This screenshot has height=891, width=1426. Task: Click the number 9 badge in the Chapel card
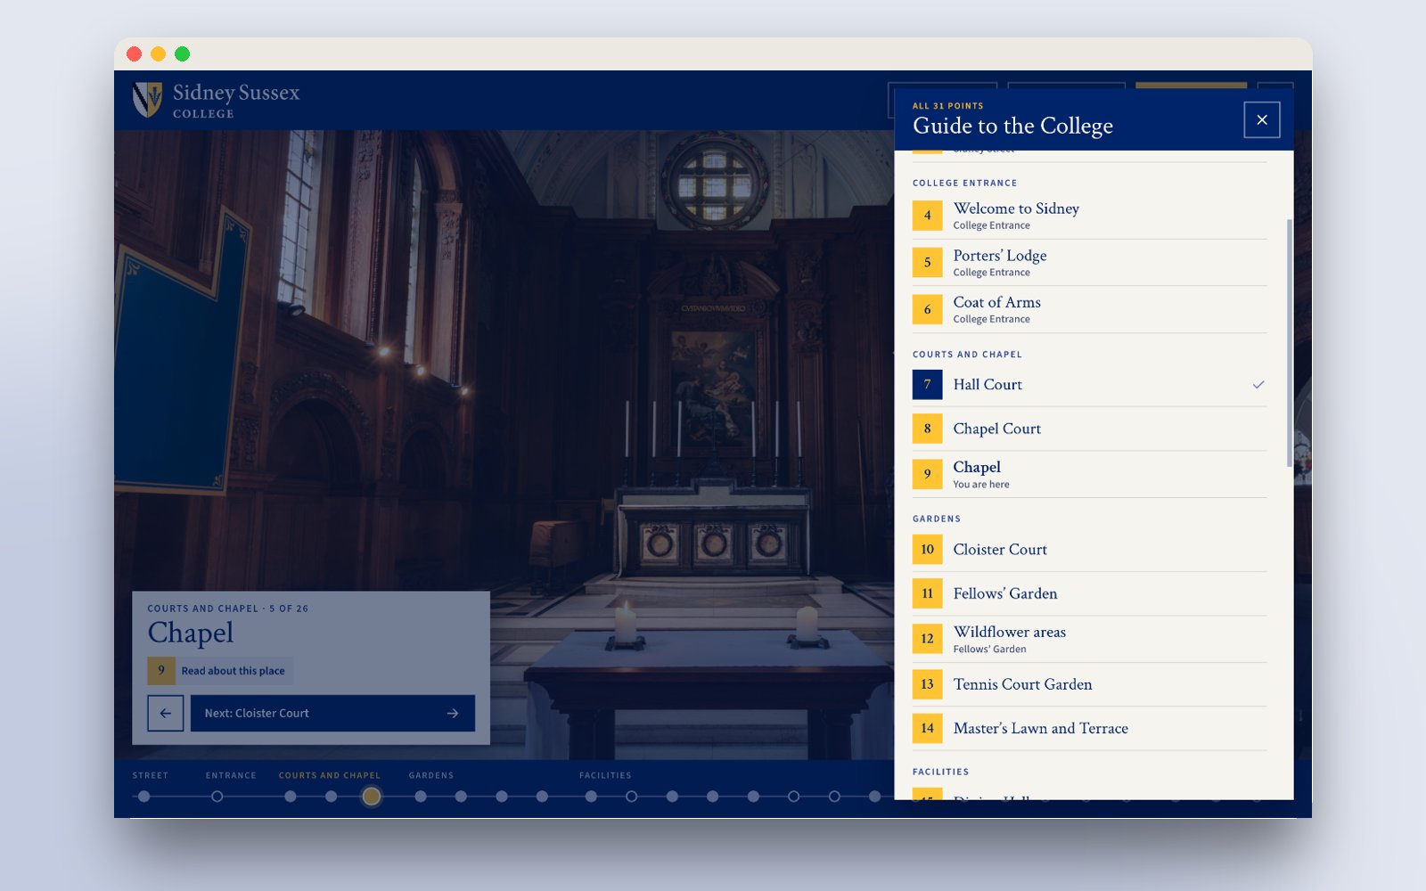tap(161, 670)
